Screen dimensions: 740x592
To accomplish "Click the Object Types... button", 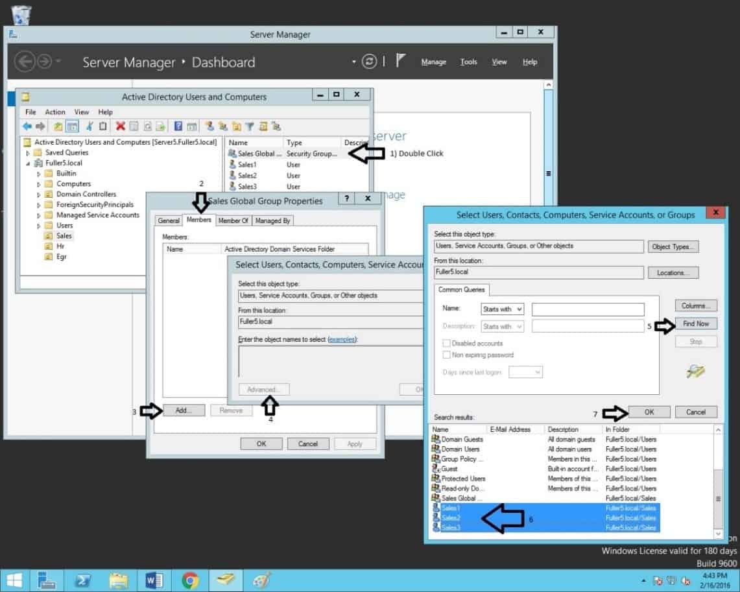I will coord(673,246).
